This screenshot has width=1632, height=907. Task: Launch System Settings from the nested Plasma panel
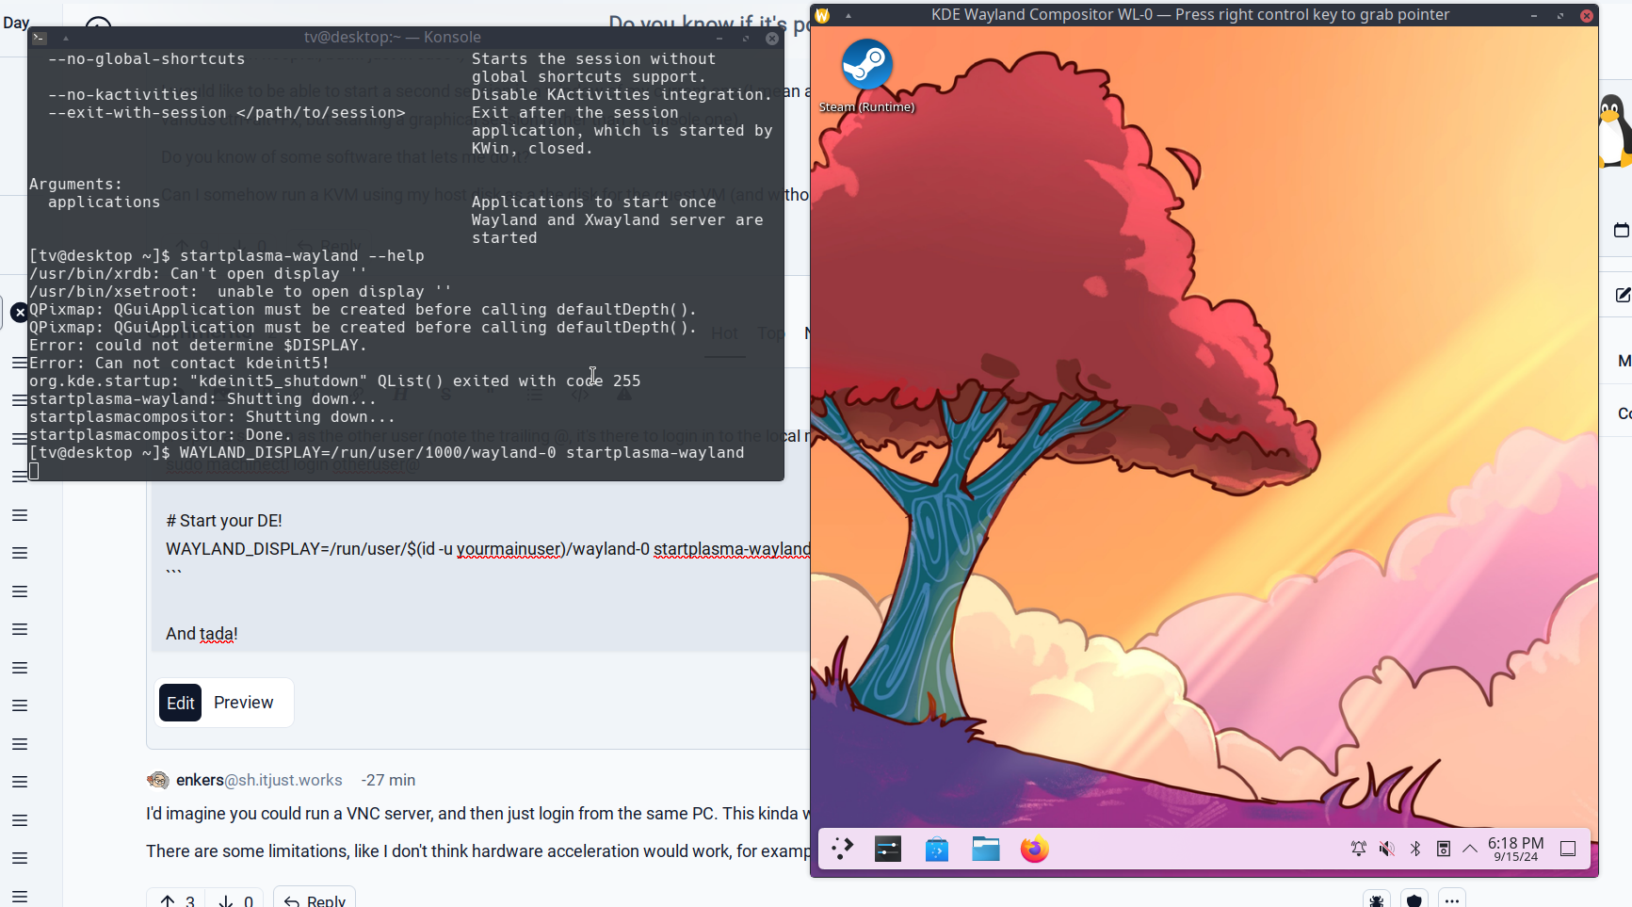click(x=888, y=849)
